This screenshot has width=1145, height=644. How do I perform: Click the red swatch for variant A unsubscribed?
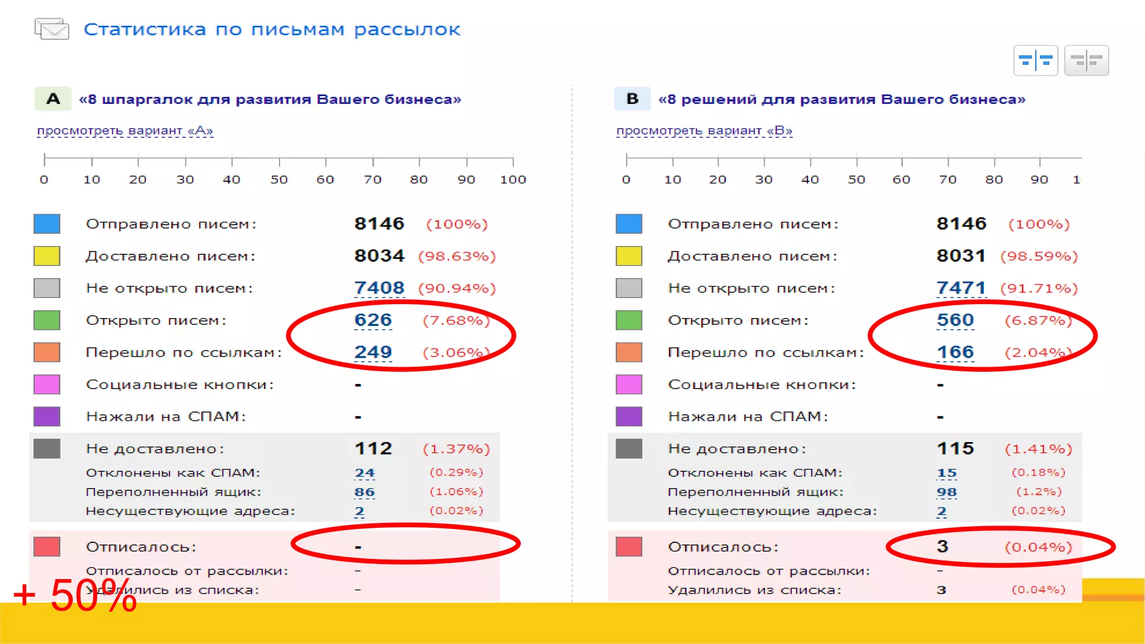coord(47,546)
